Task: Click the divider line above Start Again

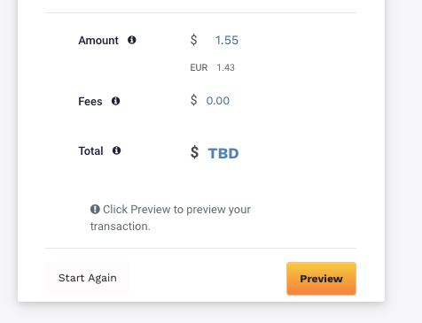Action: point(200,248)
